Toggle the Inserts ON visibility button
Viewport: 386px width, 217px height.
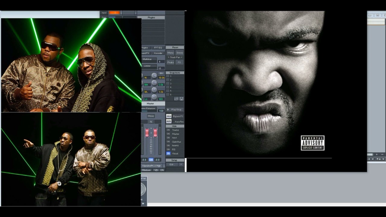[x=168, y=146]
